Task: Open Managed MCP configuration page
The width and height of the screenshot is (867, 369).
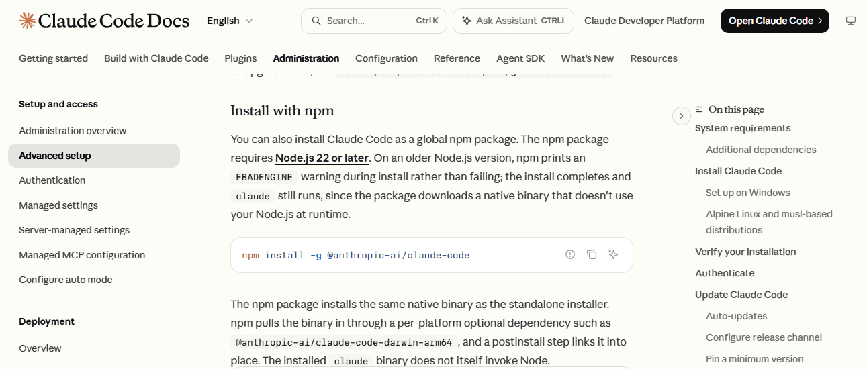Action: [x=94, y=255]
